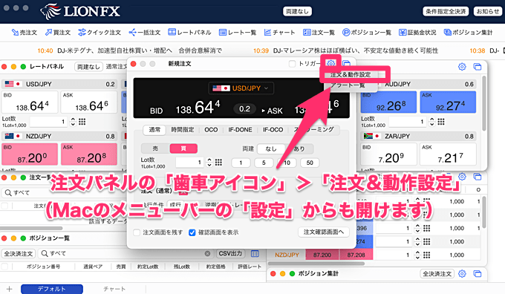Open ポジション一覧 toolbar item
The width and height of the screenshot is (505, 294).
[367, 33]
